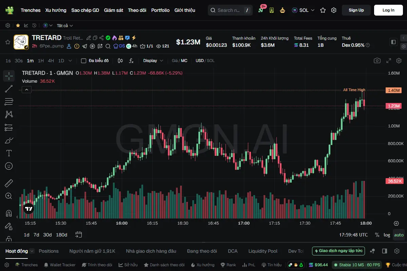Switch to the Positions tab
The width and height of the screenshot is (407, 271).
click(x=49, y=251)
